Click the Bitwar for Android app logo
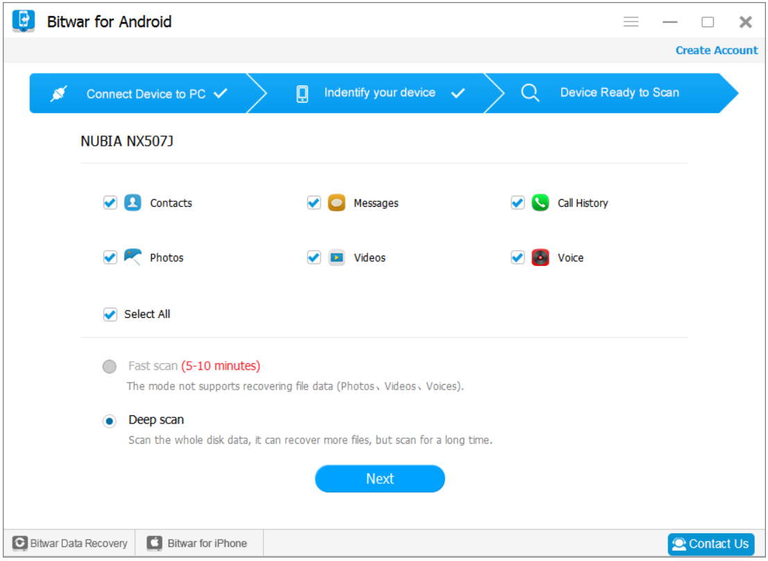This screenshot has height=561, width=768. (24, 21)
